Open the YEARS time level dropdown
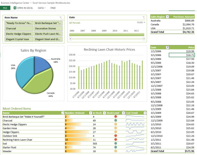Image resolution: width=197 pixels, height=155 pixels. point(141,22)
